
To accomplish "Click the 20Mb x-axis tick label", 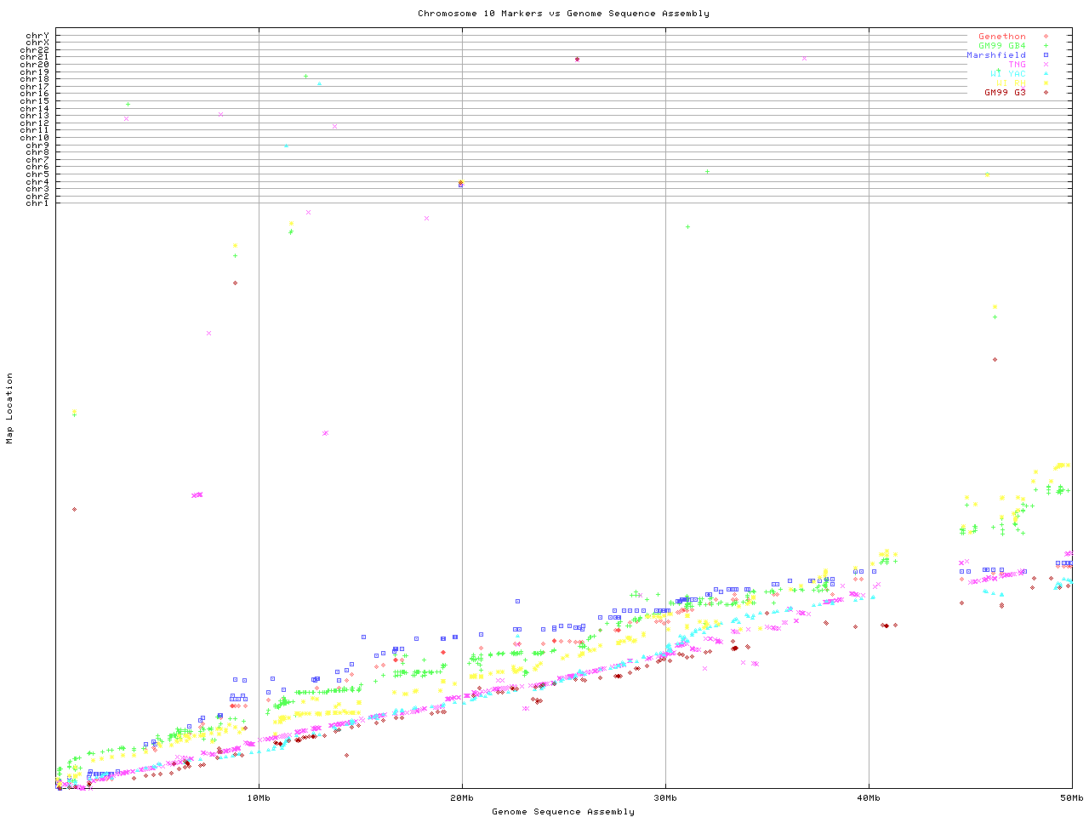I will coord(462,798).
